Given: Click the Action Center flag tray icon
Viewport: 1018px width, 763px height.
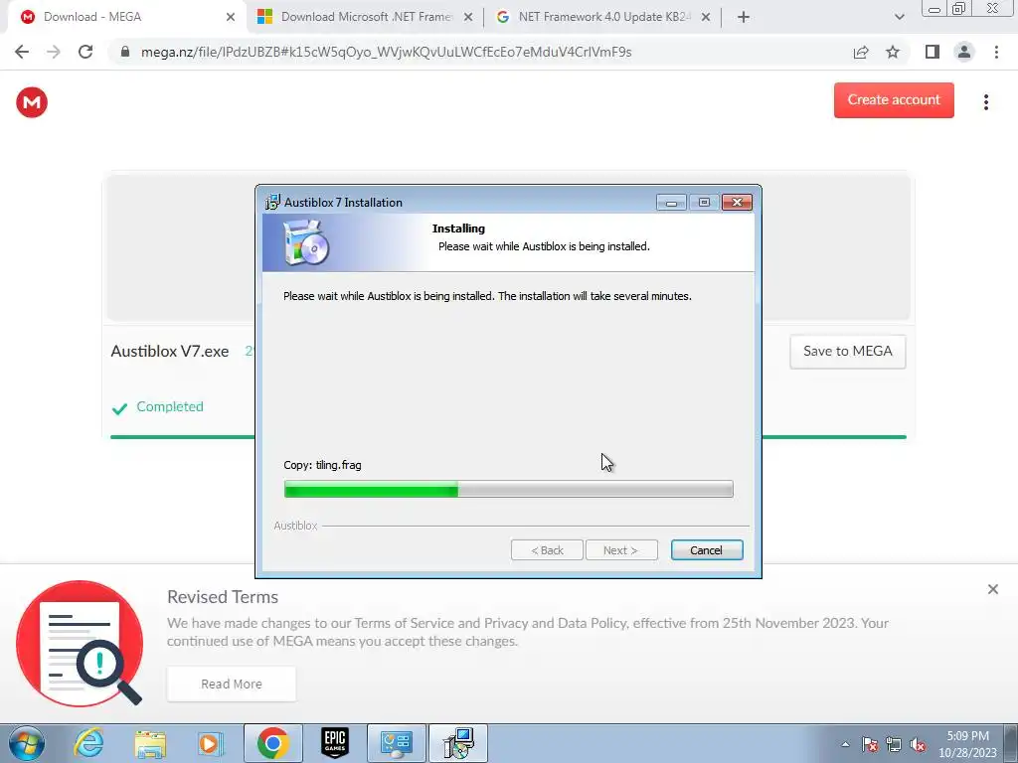Looking at the screenshot, I should click(x=869, y=744).
